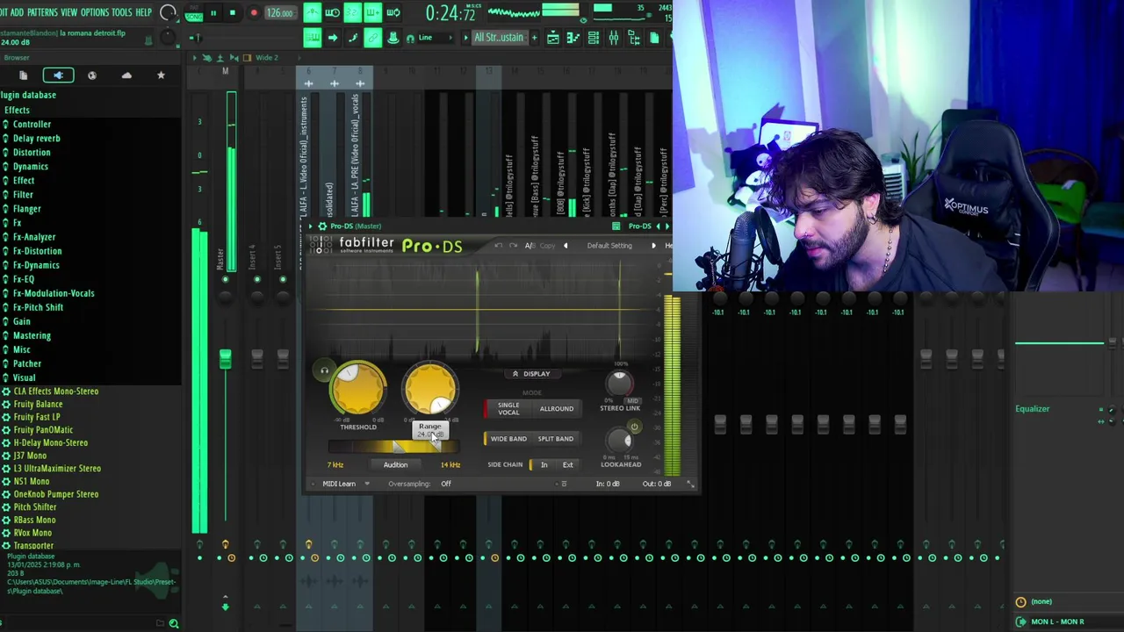Open the MIDI Learn dropdown arrow
This screenshot has width=1124, height=632.
coord(367,484)
